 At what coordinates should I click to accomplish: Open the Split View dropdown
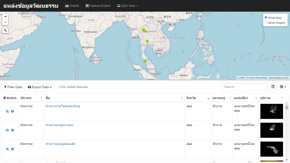coord(127,6)
